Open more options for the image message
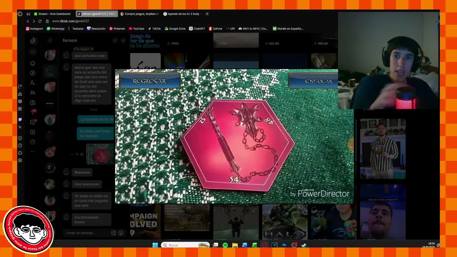Screen dimensions: 457x257 tap(72, 155)
